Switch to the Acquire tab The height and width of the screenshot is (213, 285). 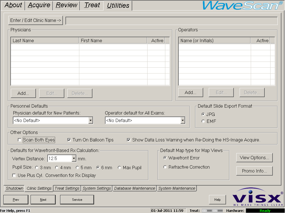click(x=39, y=5)
